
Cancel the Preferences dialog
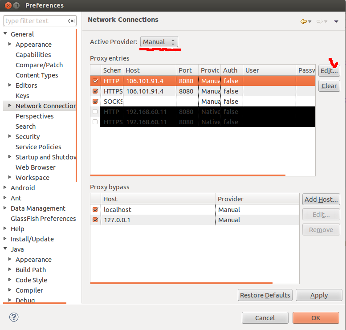pos(265,318)
